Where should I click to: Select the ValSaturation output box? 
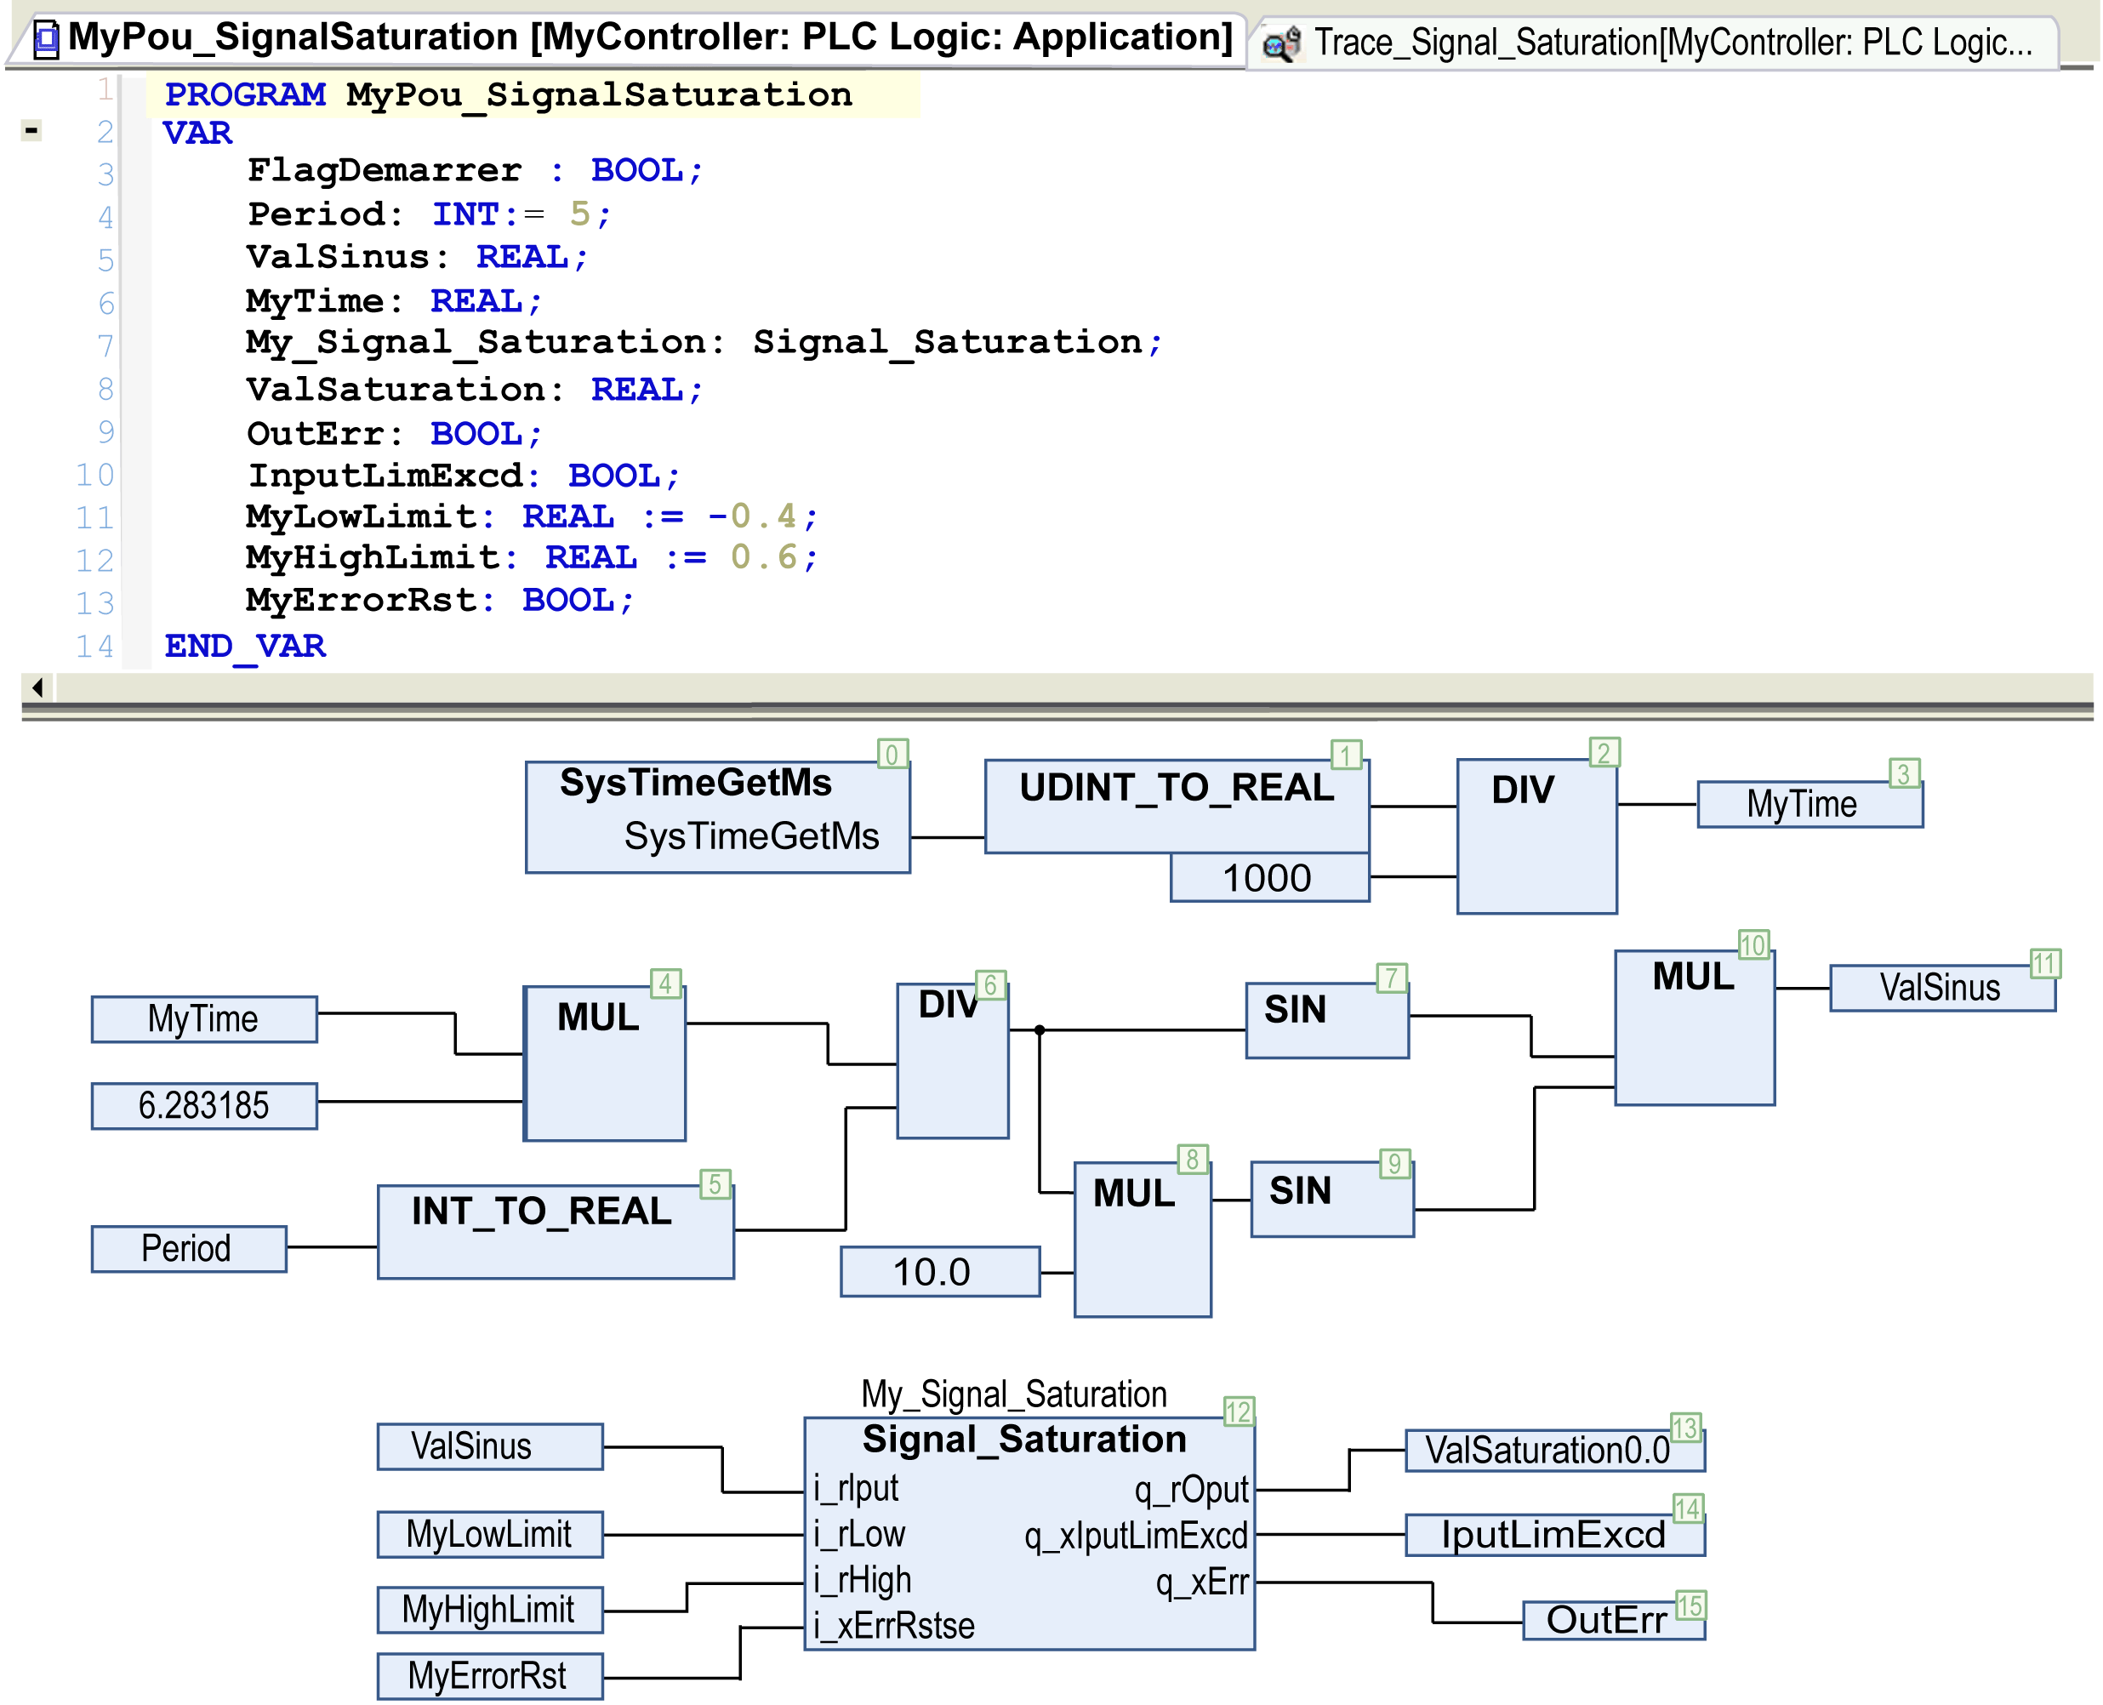[x=1554, y=1450]
